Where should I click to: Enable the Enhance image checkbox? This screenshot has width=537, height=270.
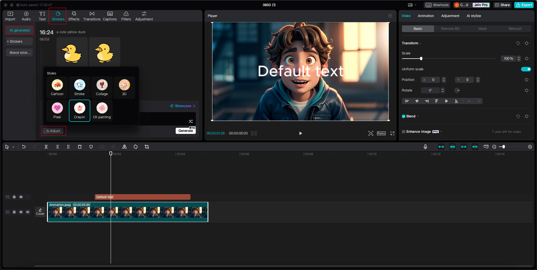tap(404, 131)
